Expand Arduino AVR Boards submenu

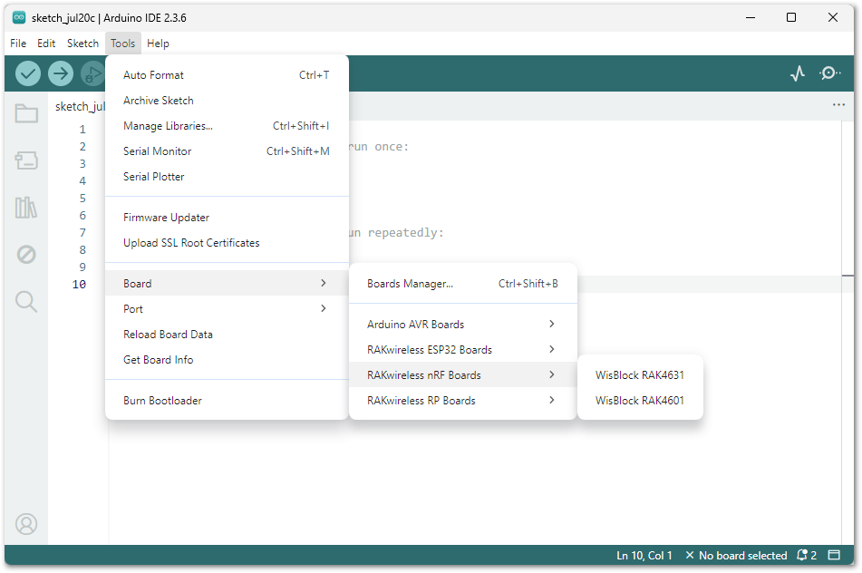(x=462, y=325)
